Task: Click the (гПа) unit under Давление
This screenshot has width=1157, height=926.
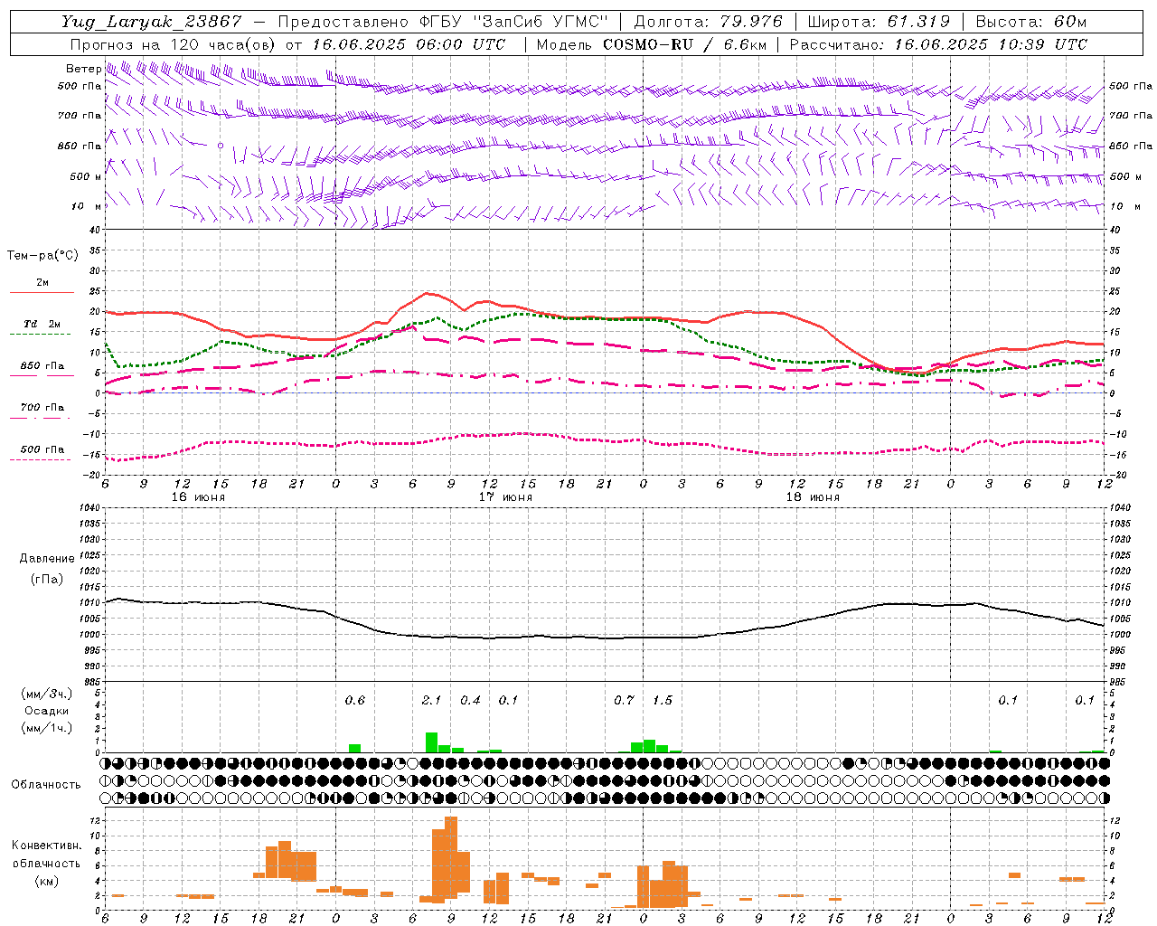Action: 46,580
